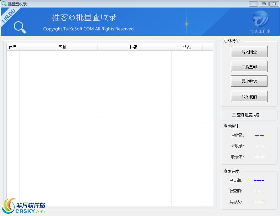Click the 待查询 red value
The height and width of the screenshot is (216, 280).
[259, 191]
